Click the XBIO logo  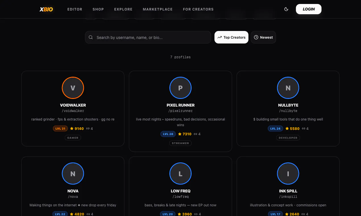click(x=46, y=9)
